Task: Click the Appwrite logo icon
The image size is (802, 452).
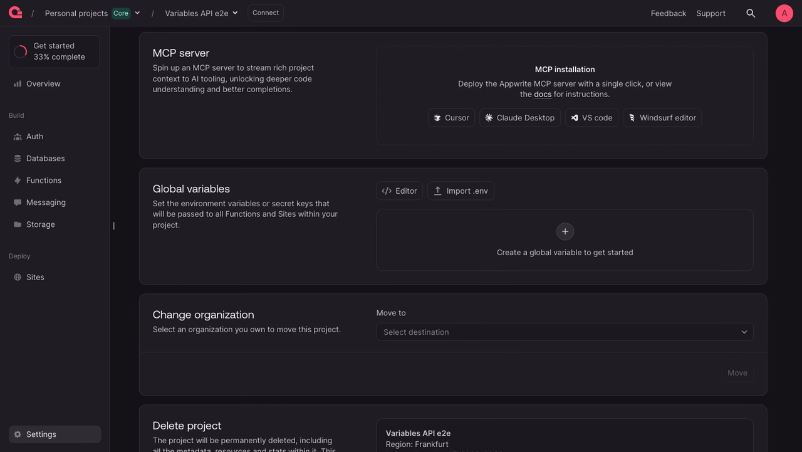Action: coord(16,13)
